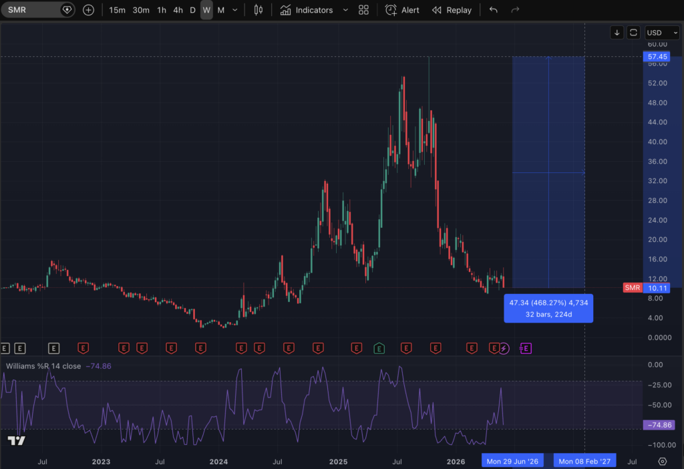Select the blue measurement rectangle on the chart

548,172
